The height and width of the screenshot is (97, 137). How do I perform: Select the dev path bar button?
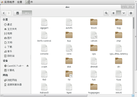(27, 13)
